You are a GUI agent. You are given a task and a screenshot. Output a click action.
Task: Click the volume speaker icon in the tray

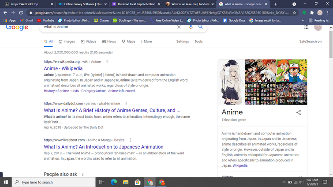click(301, 182)
